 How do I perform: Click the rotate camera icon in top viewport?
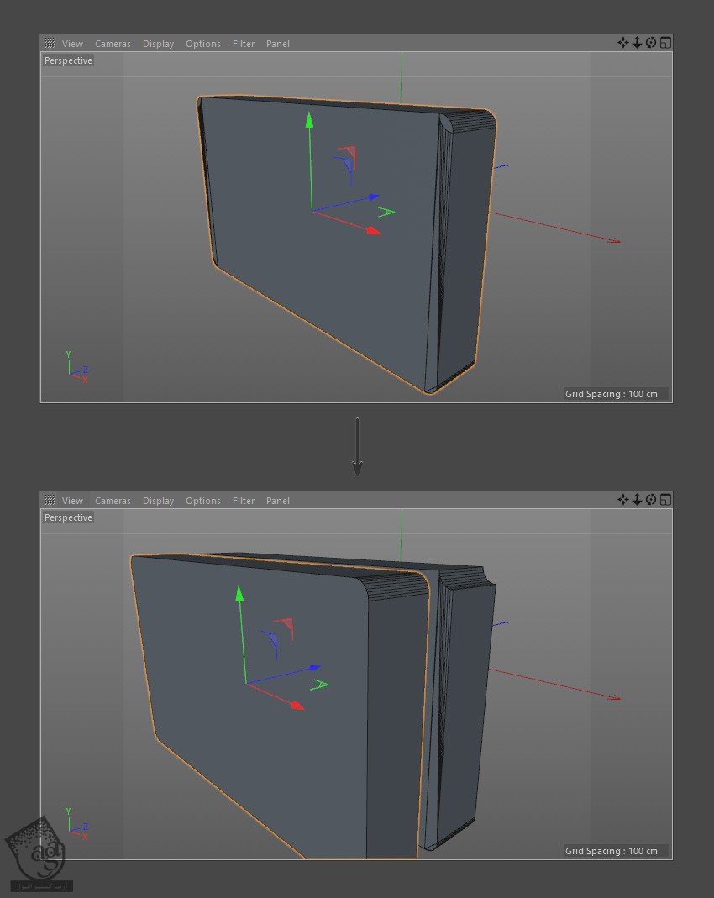click(x=651, y=43)
